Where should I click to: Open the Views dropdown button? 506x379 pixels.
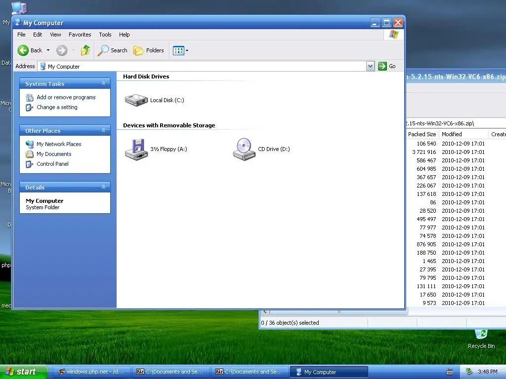click(x=180, y=50)
